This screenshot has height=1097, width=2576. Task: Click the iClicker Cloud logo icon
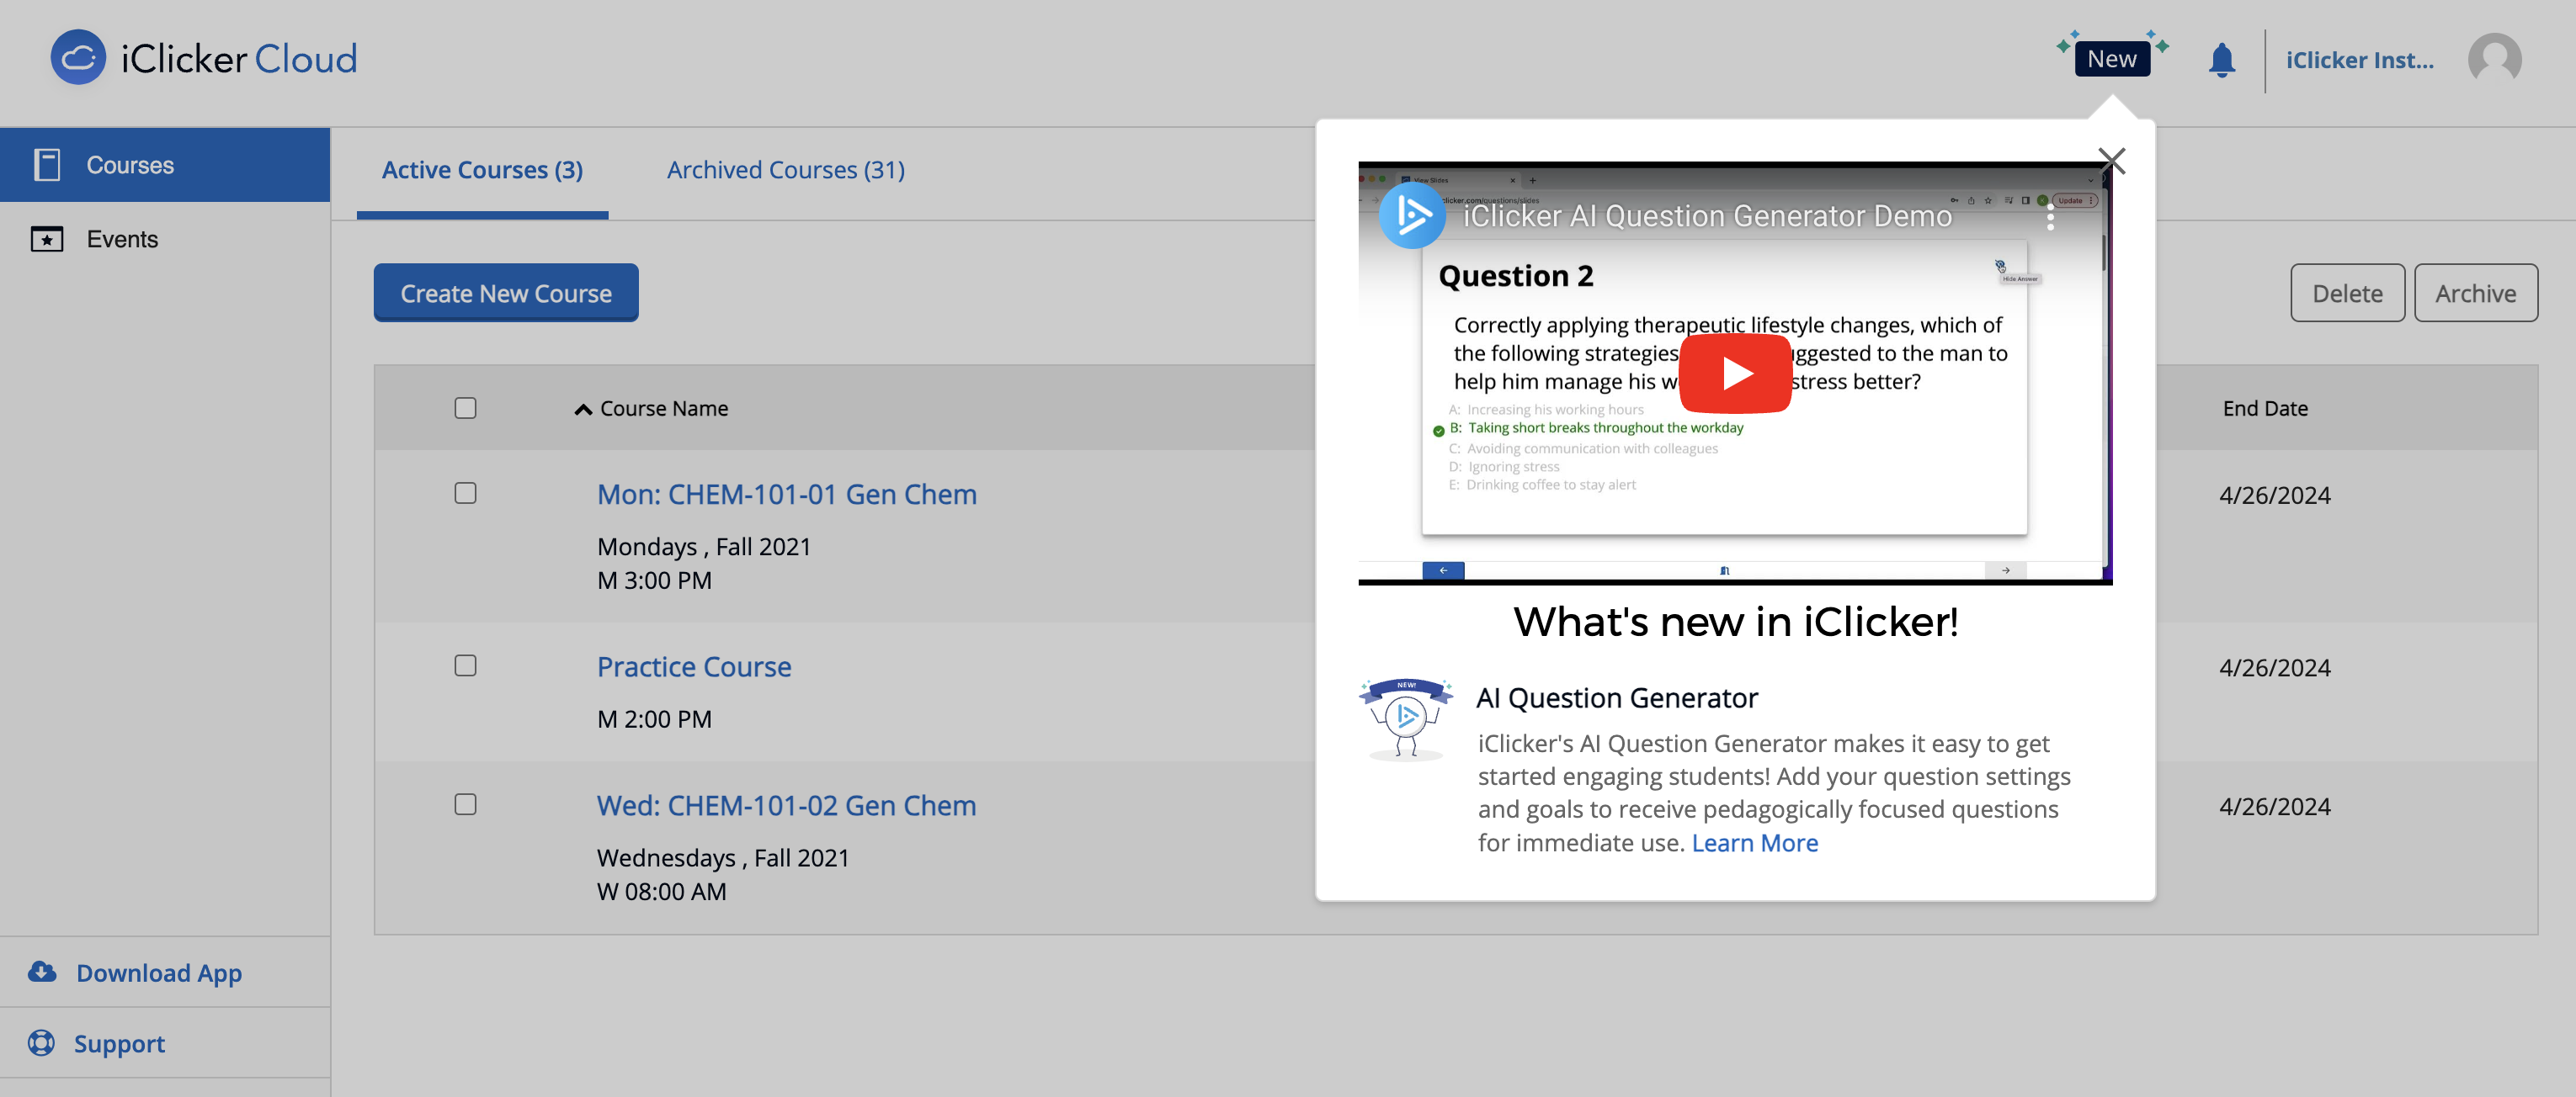[78, 57]
